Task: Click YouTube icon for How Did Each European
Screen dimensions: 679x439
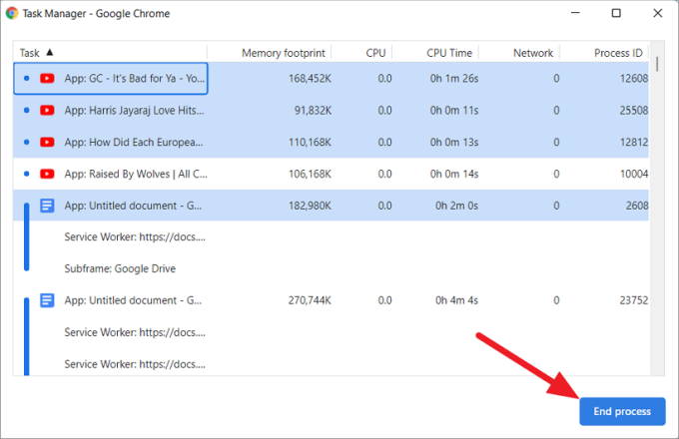Action: [x=47, y=142]
